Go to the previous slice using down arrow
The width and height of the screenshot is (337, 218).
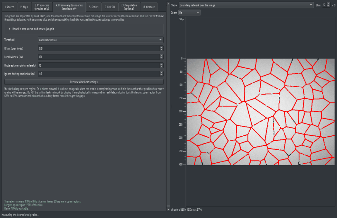(328, 6)
